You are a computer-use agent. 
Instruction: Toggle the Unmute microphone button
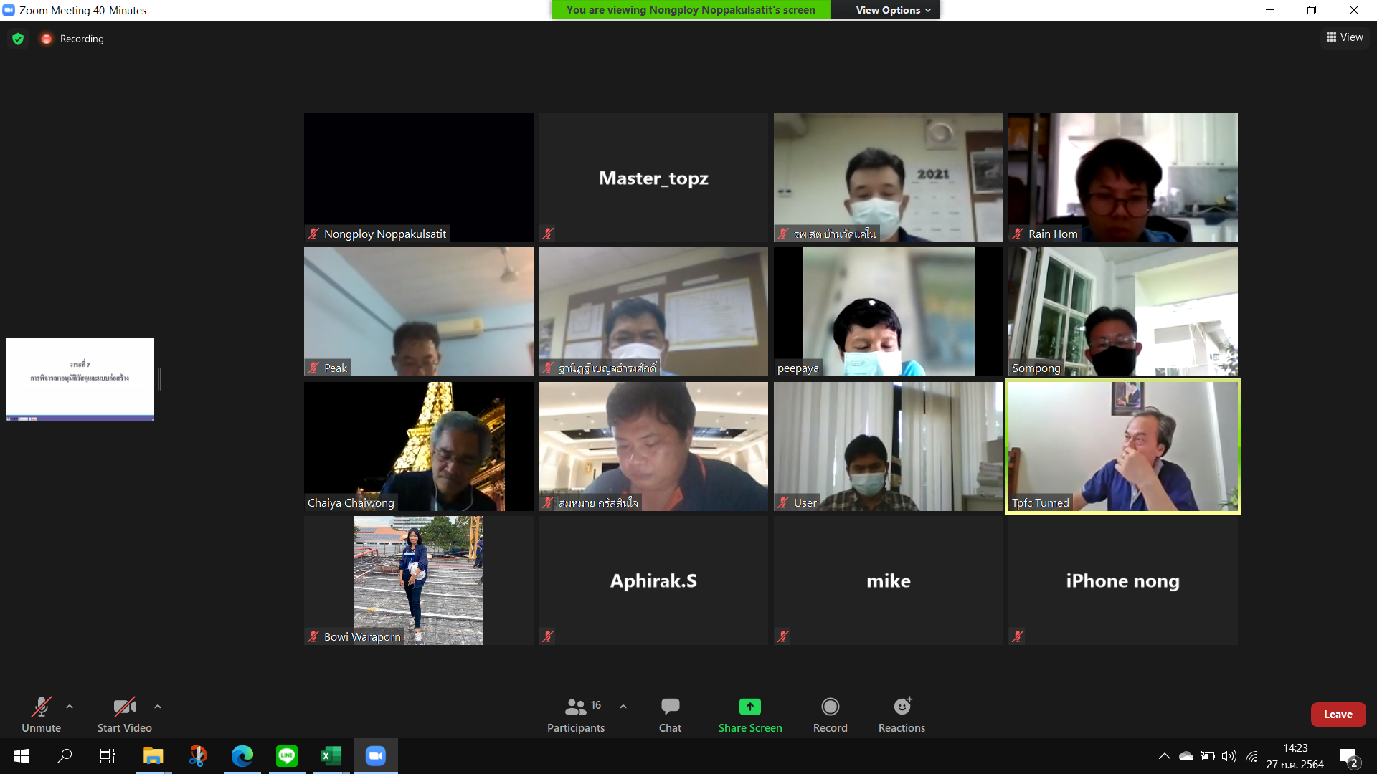click(41, 707)
